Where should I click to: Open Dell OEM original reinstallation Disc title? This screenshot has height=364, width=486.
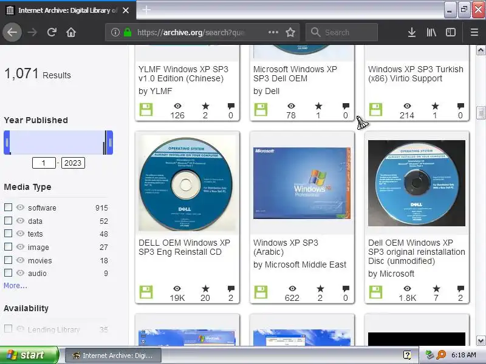417,252
